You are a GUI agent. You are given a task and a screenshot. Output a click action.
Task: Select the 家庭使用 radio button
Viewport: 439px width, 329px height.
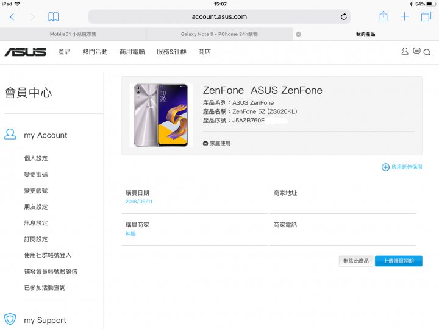pyautogui.click(x=205, y=144)
